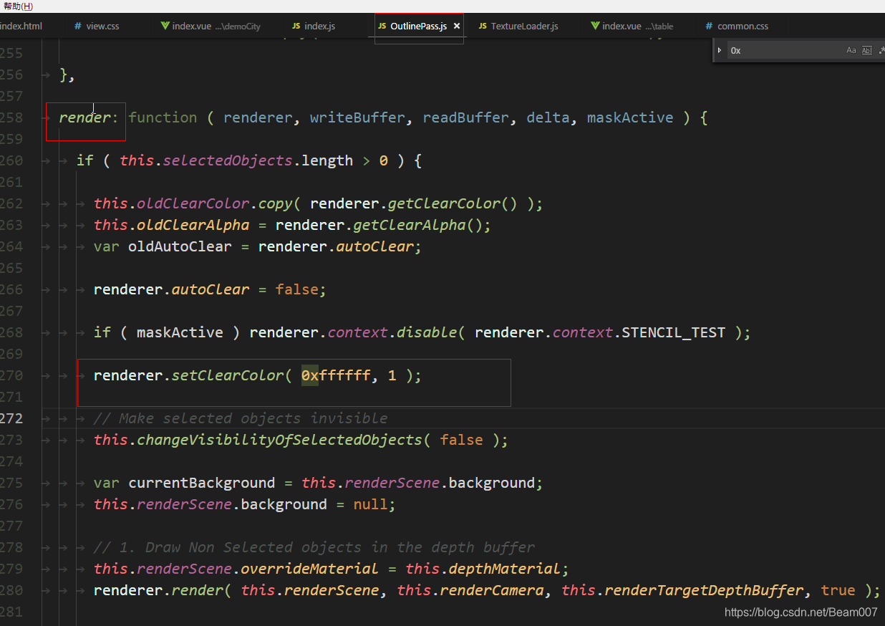Click 'renderTargetDepthBuffer' on line 280
This screenshot has width=885, height=626.
tap(704, 590)
